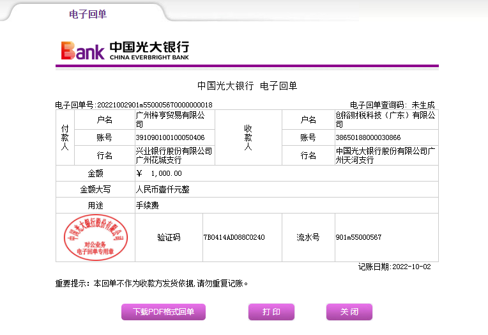Screen dimensions: 488x335
Task: Click the 付款人 label cell
Action: click(65, 137)
